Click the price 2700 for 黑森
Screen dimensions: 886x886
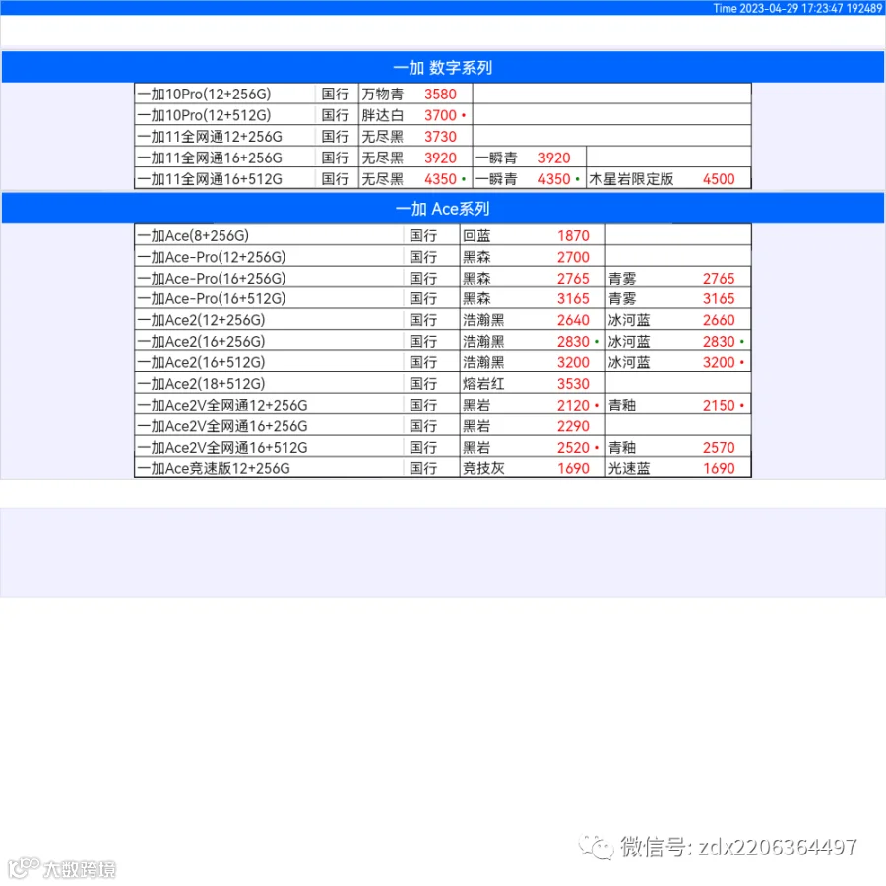tap(573, 257)
